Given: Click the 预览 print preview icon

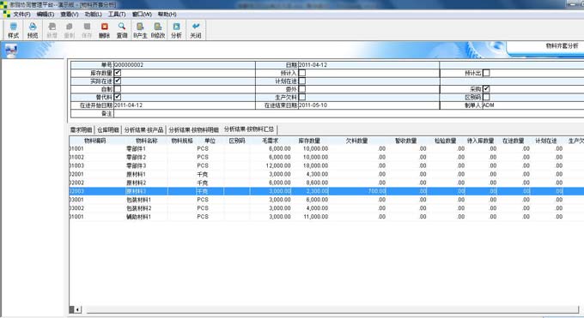Looking at the screenshot, I should [x=33, y=30].
